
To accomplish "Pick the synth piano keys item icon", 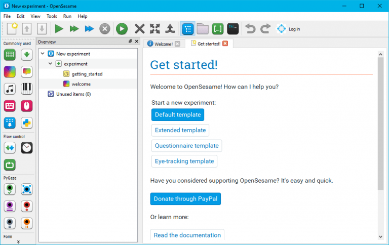I will (27, 89).
